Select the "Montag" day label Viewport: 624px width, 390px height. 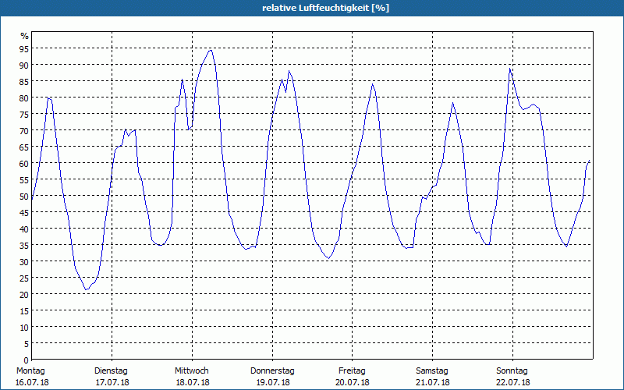pos(30,370)
